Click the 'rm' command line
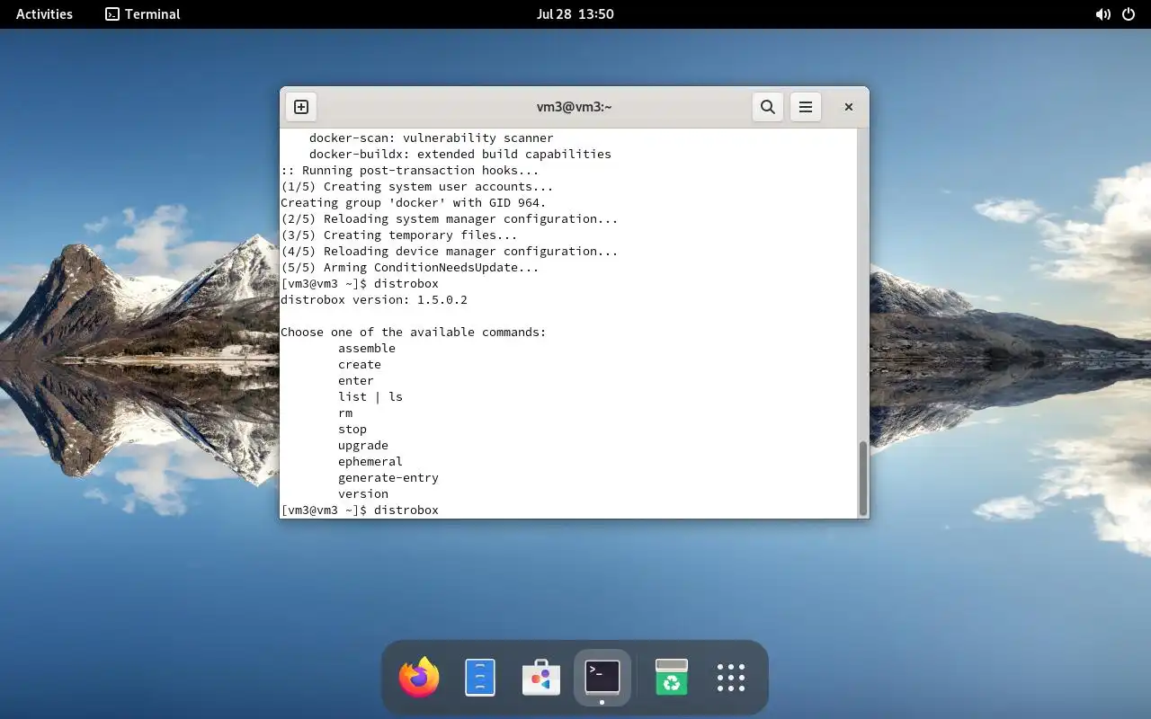The height and width of the screenshot is (719, 1151). coord(345,413)
